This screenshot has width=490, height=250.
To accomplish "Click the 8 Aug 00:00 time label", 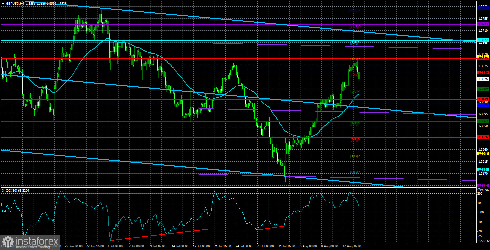I will point(330,247).
